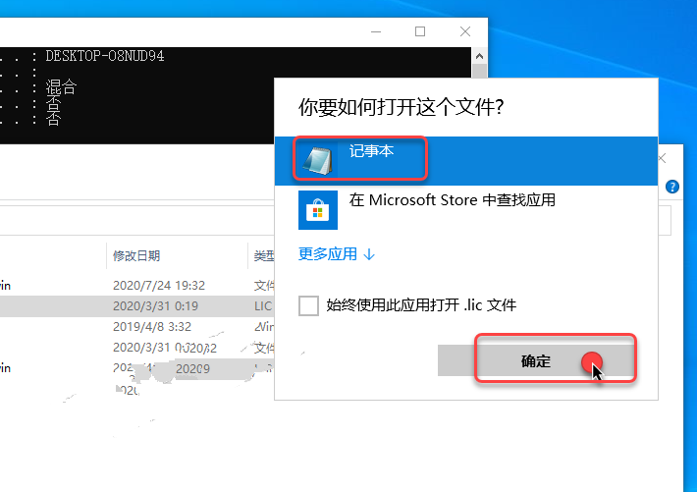Select the file row dated 2019/4/8 3:32
Image resolution: width=697 pixels, height=492 pixels.
[x=136, y=326]
